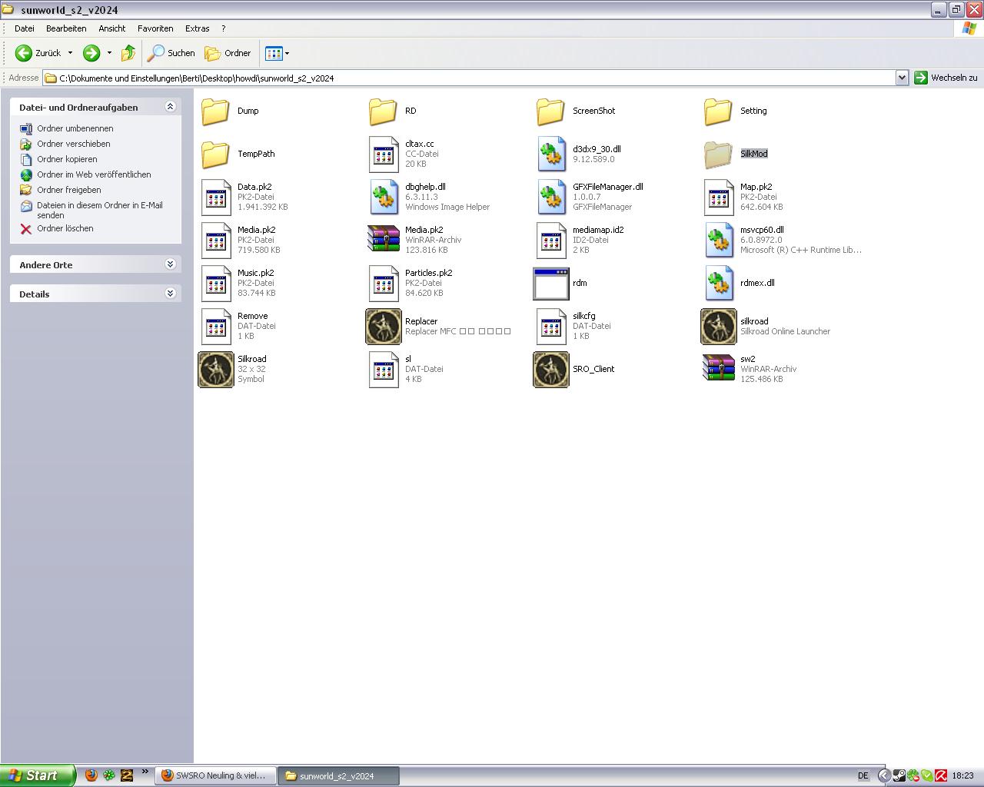Click the Ordner löschen link

click(x=65, y=228)
